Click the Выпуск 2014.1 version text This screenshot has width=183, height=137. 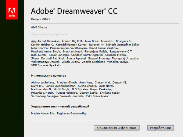(x=41, y=19)
